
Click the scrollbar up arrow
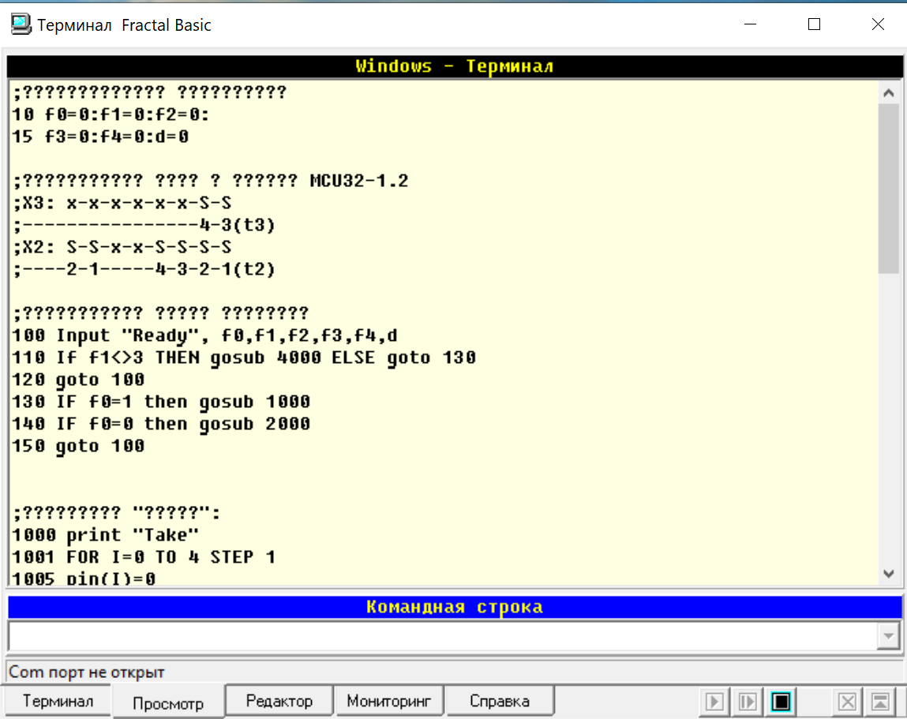pyautogui.click(x=889, y=92)
